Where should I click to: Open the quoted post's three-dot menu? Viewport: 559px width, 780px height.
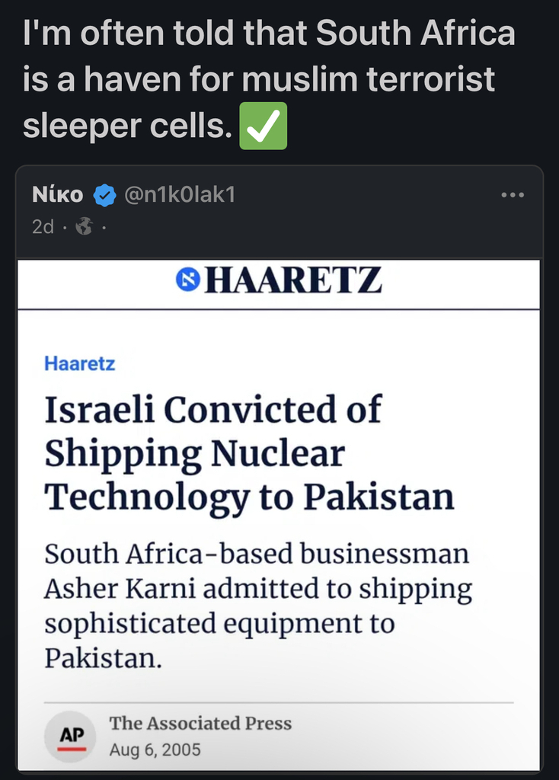pos(513,196)
